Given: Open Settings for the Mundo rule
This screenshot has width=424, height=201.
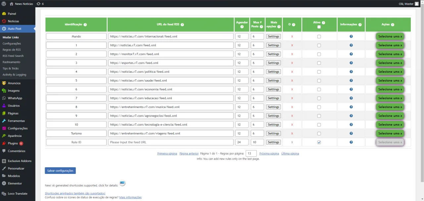Looking at the screenshot, I should coord(274,36).
